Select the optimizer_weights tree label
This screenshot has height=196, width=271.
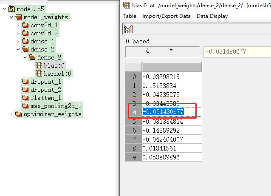[x=53, y=114]
